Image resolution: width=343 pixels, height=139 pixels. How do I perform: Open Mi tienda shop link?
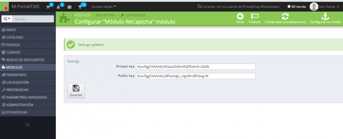click(297, 7)
